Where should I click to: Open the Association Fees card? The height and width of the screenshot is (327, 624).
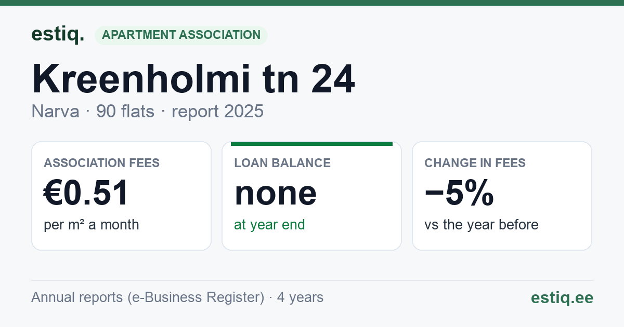tap(121, 196)
